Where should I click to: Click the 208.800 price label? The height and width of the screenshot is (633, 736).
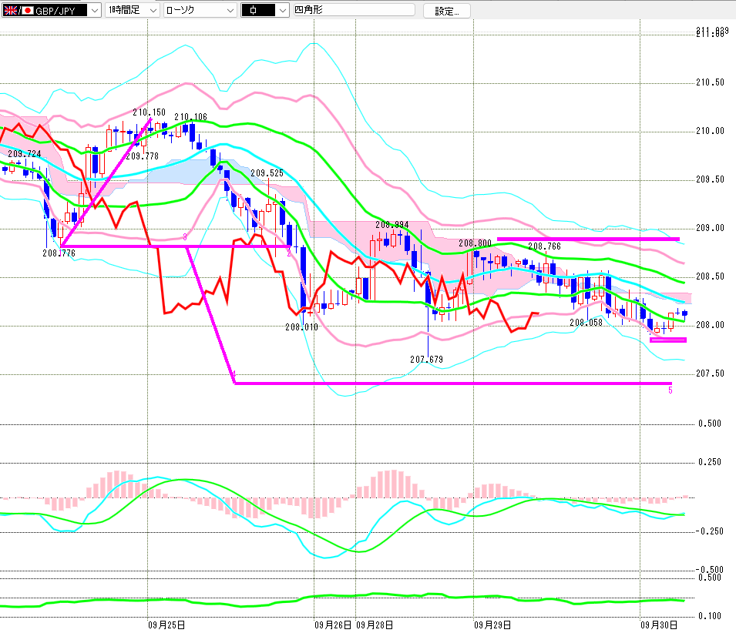pyautogui.click(x=475, y=243)
